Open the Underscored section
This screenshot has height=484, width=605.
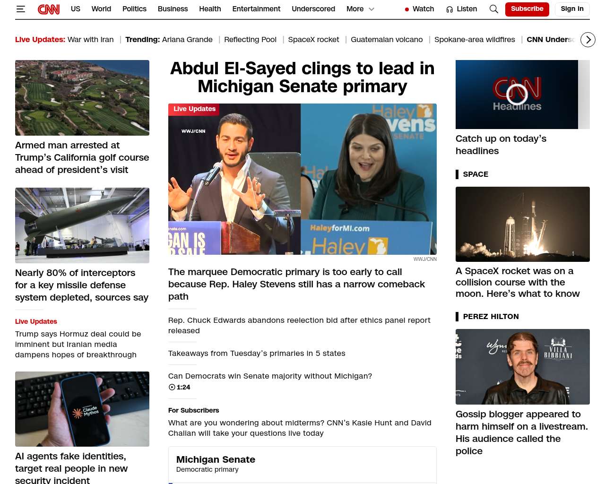(313, 9)
